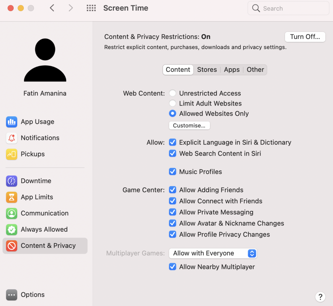Open Downtime in the sidebar
The height and width of the screenshot is (306, 333).
tap(45, 181)
